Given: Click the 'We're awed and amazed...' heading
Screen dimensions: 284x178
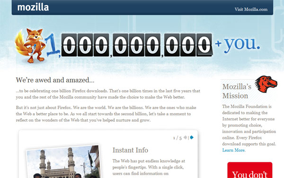Looking at the screenshot, I should point(55,80).
